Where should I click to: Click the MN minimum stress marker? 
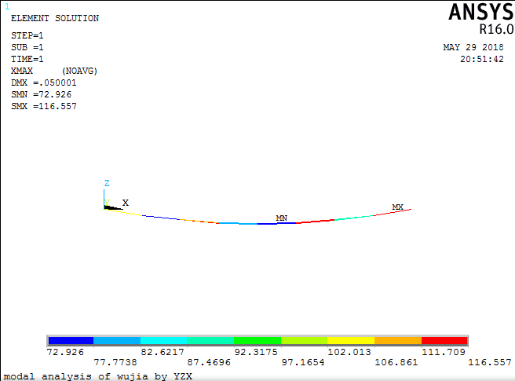click(281, 218)
